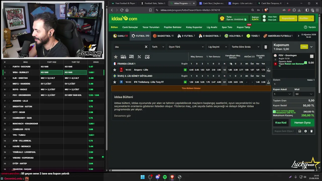Click the Hemen Oyna button
This screenshot has width=322, height=181.
302,123
